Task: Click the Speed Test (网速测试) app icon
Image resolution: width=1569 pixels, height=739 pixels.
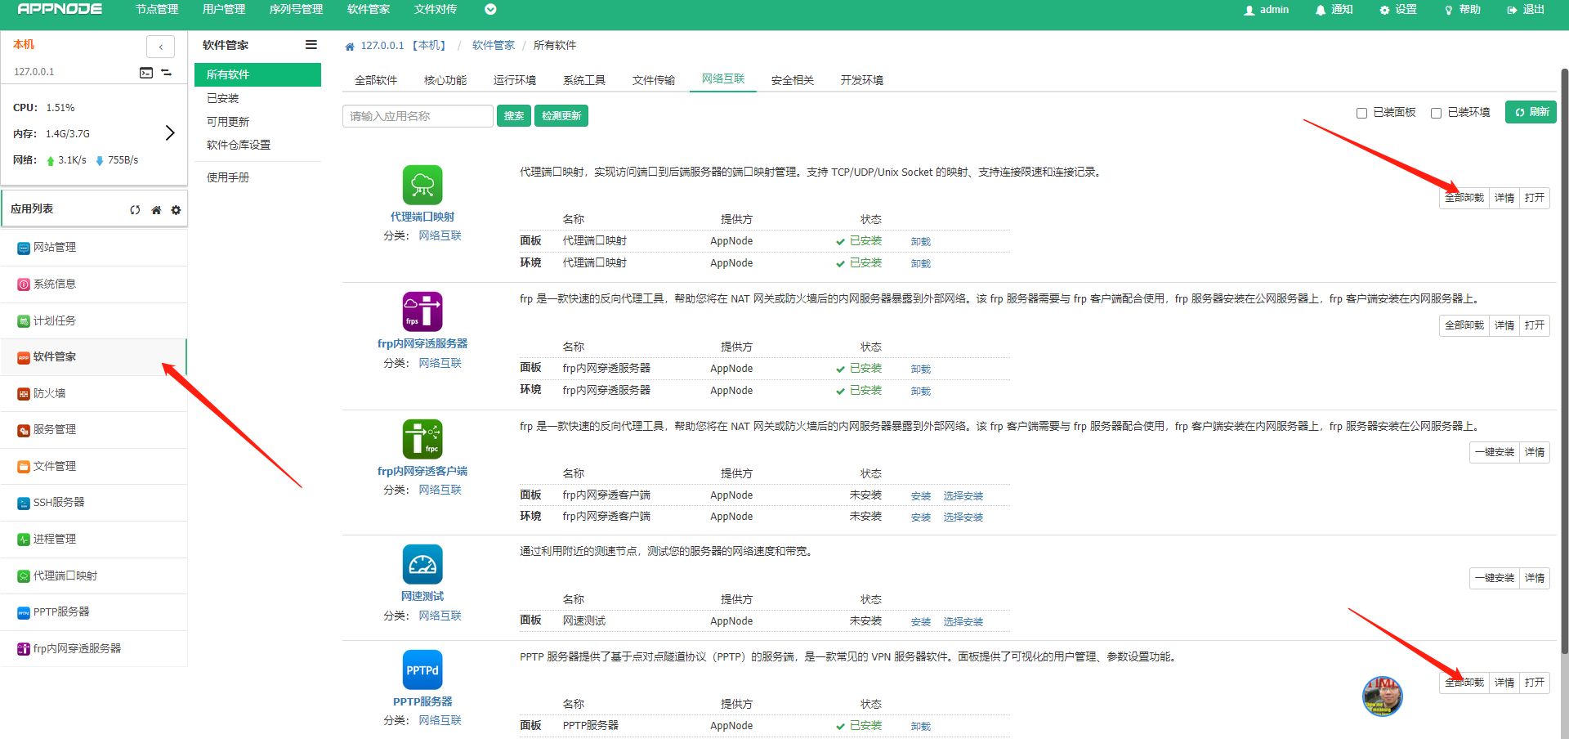Action: 422,565
